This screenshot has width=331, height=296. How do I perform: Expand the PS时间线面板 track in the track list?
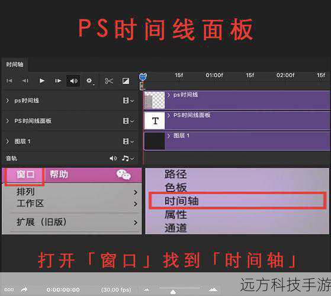click(7, 121)
